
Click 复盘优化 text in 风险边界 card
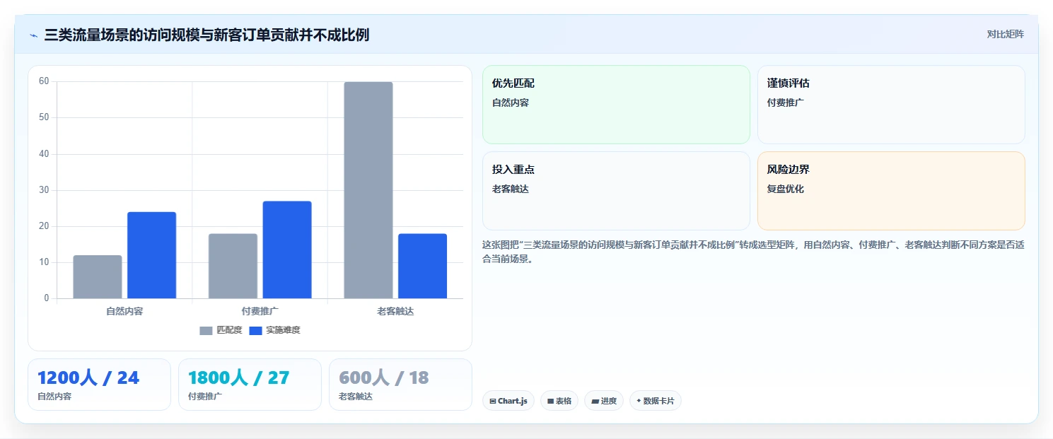click(x=786, y=189)
